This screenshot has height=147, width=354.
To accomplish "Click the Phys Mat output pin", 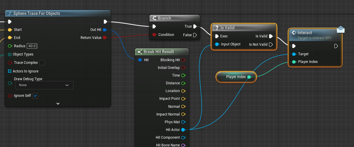I will pyautogui.click(x=183, y=122).
